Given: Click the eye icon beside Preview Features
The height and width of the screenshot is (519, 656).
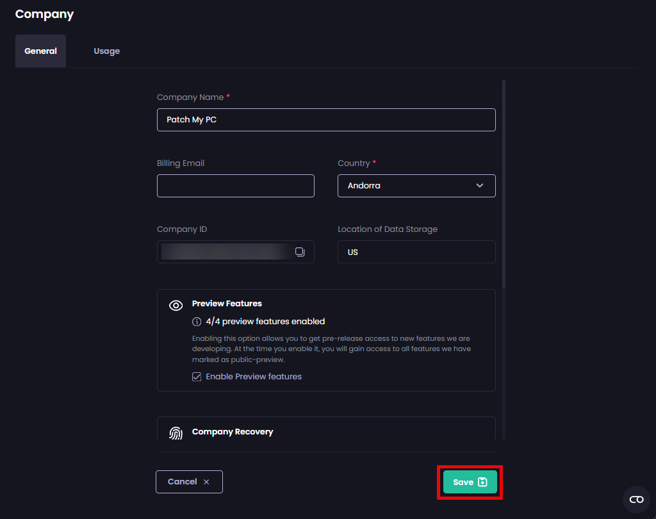Looking at the screenshot, I should (x=176, y=305).
